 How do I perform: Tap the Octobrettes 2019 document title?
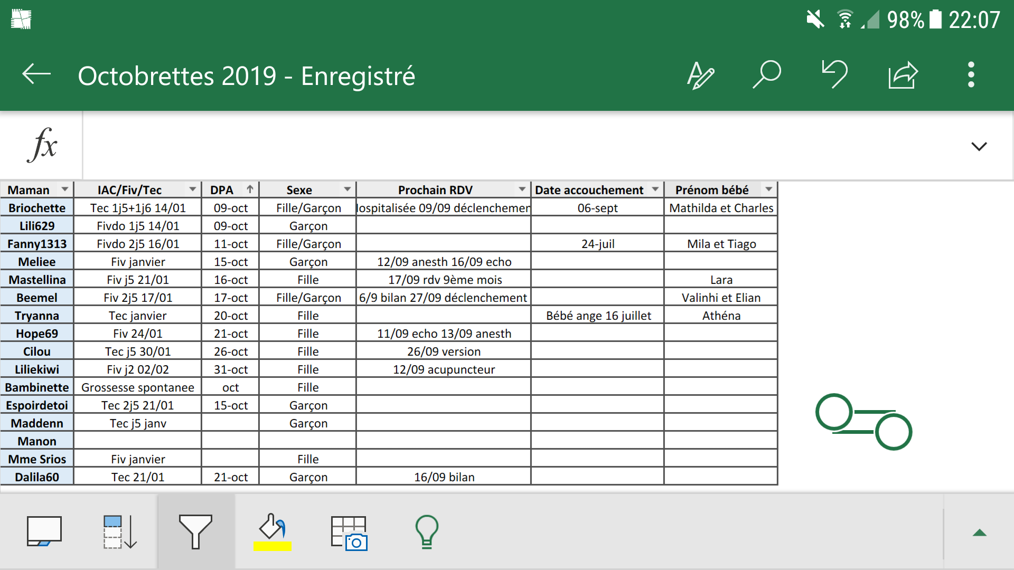pos(246,76)
